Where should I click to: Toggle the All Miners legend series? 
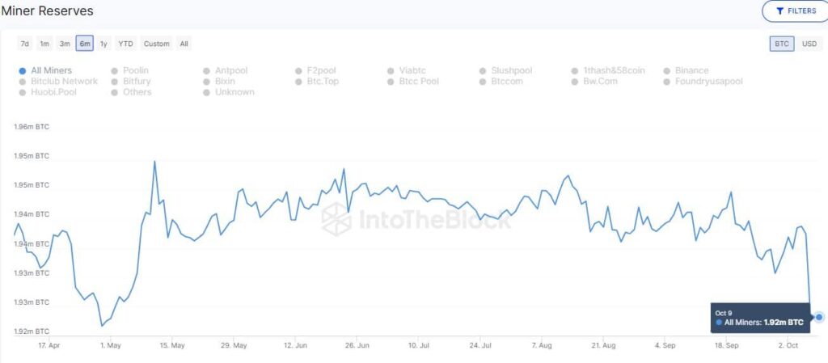coord(22,71)
